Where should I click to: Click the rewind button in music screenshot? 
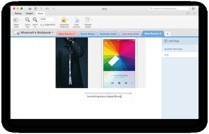[113, 83]
